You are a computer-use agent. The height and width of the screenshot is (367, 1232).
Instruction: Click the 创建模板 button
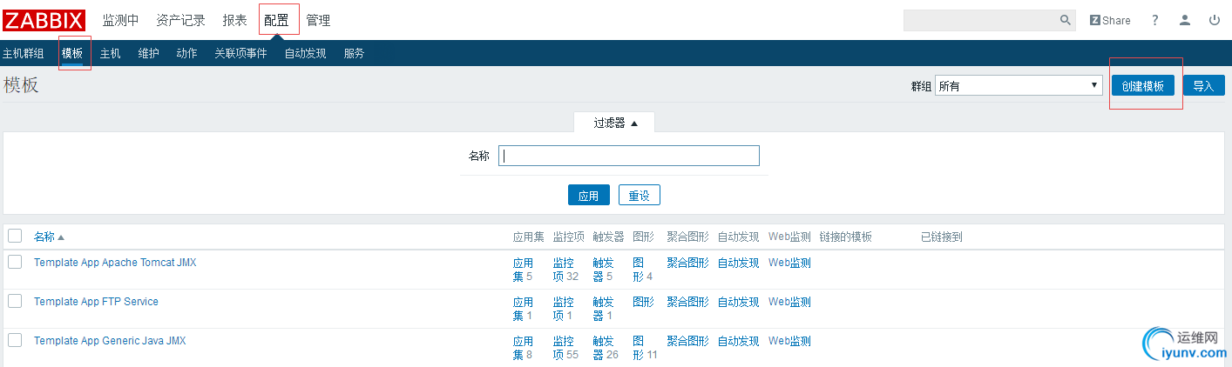click(x=1143, y=85)
